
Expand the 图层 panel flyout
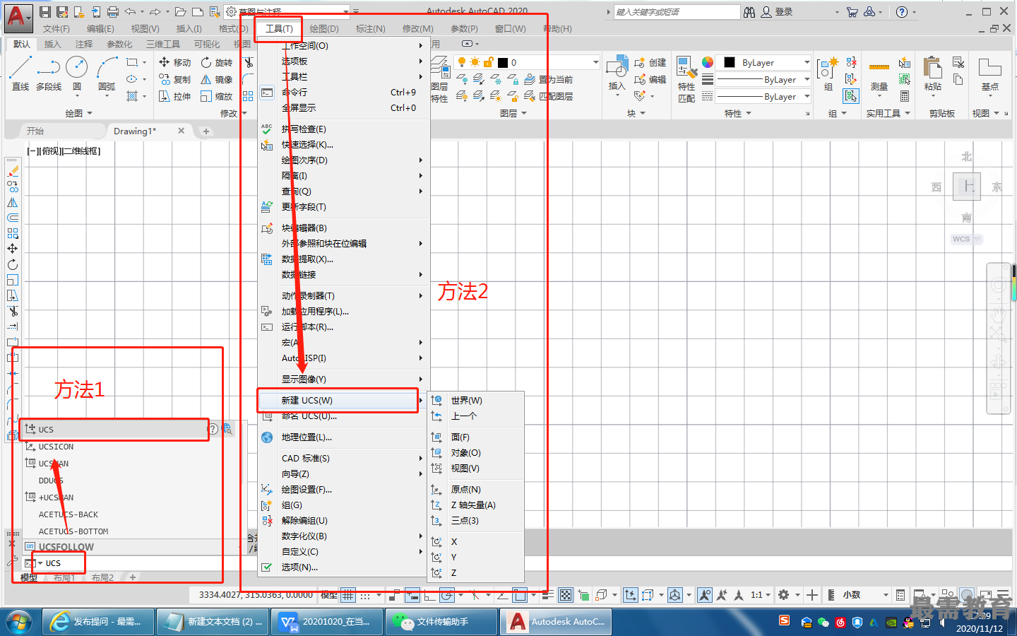coord(513,113)
